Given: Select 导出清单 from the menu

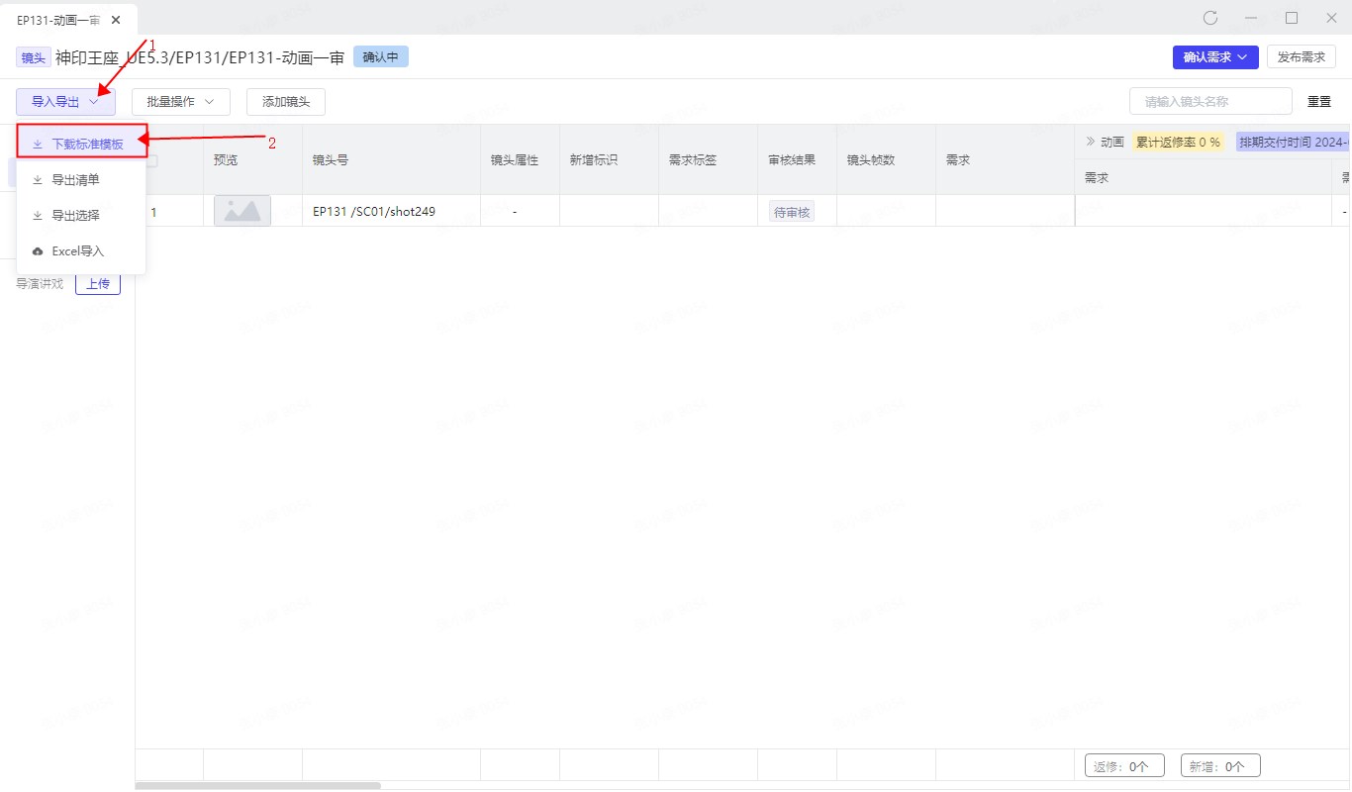Looking at the screenshot, I should (75, 180).
